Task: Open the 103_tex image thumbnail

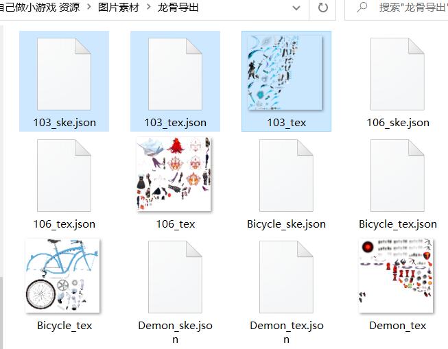Action: pos(285,73)
